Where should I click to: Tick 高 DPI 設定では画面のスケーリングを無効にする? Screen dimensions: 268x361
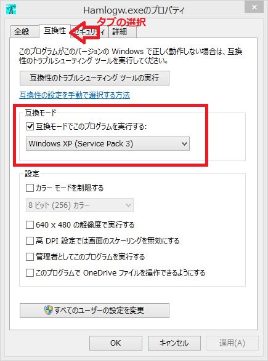30,241
